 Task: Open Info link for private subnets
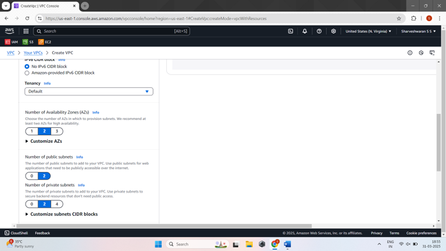pos(81,185)
